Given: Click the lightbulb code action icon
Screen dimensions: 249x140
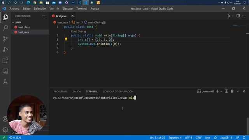Looking at the screenshot, I should coord(66,39).
